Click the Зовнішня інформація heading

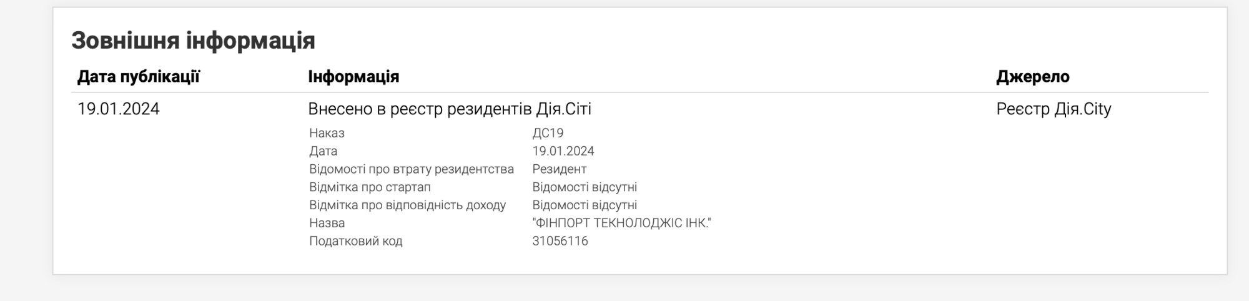click(x=193, y=41)
